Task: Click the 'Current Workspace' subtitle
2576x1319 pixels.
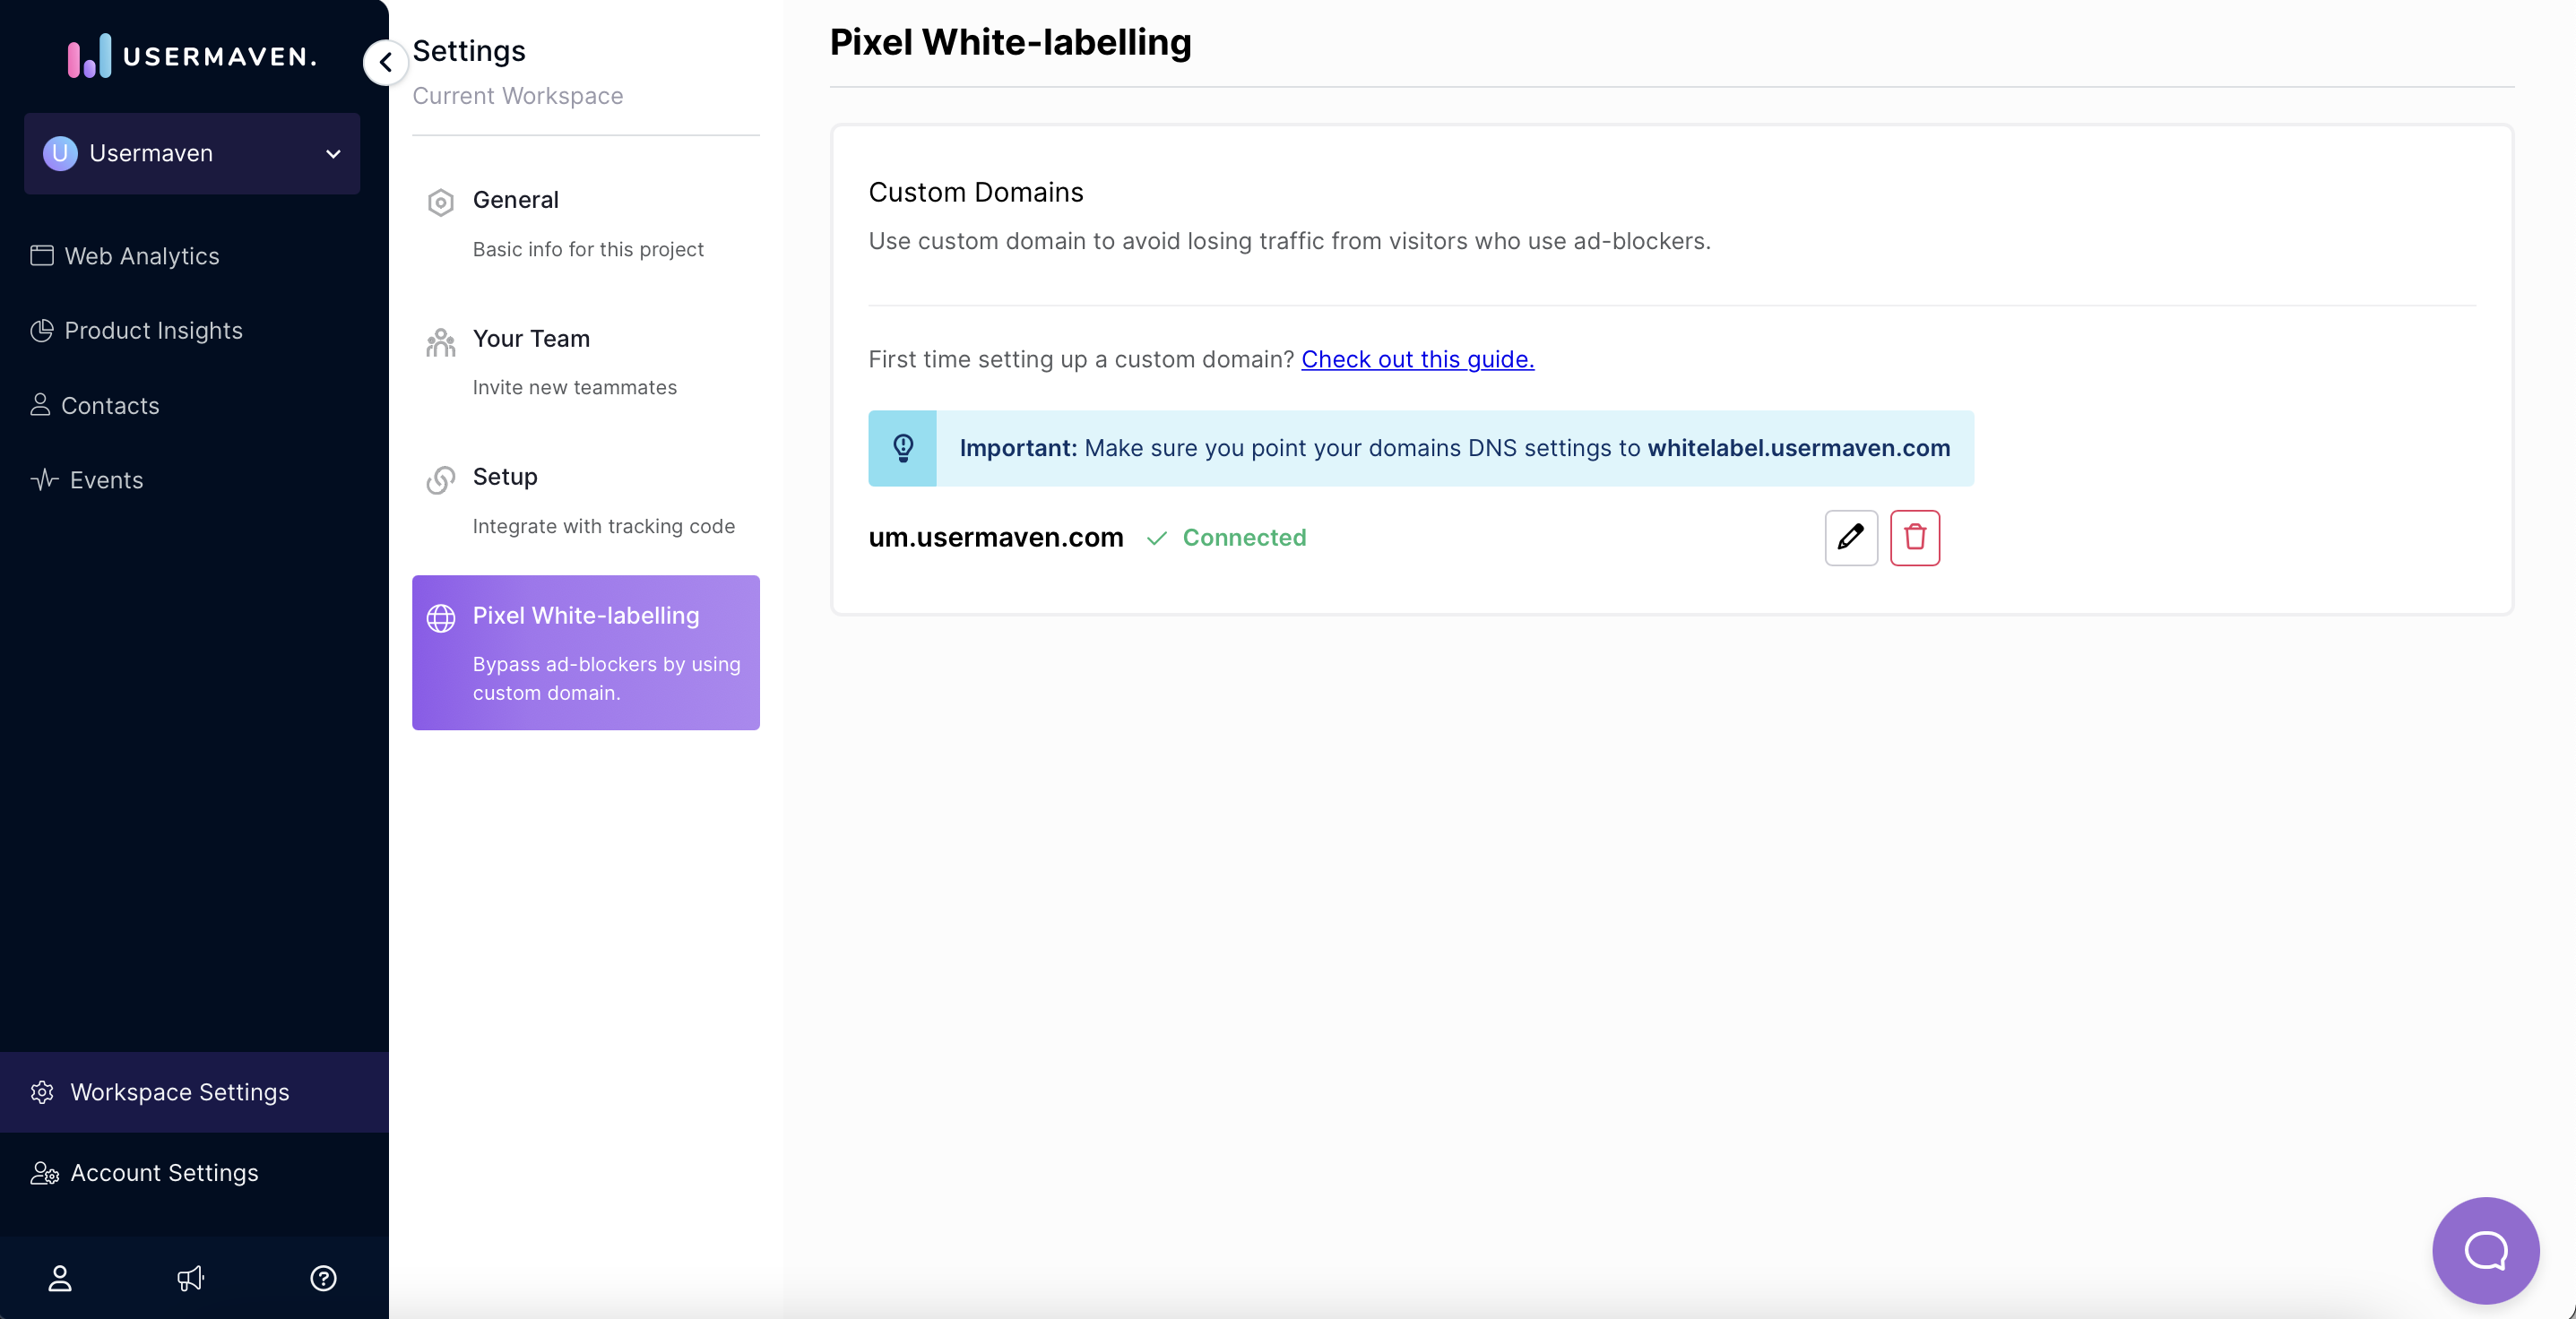Action: click(x=518, y=96)
